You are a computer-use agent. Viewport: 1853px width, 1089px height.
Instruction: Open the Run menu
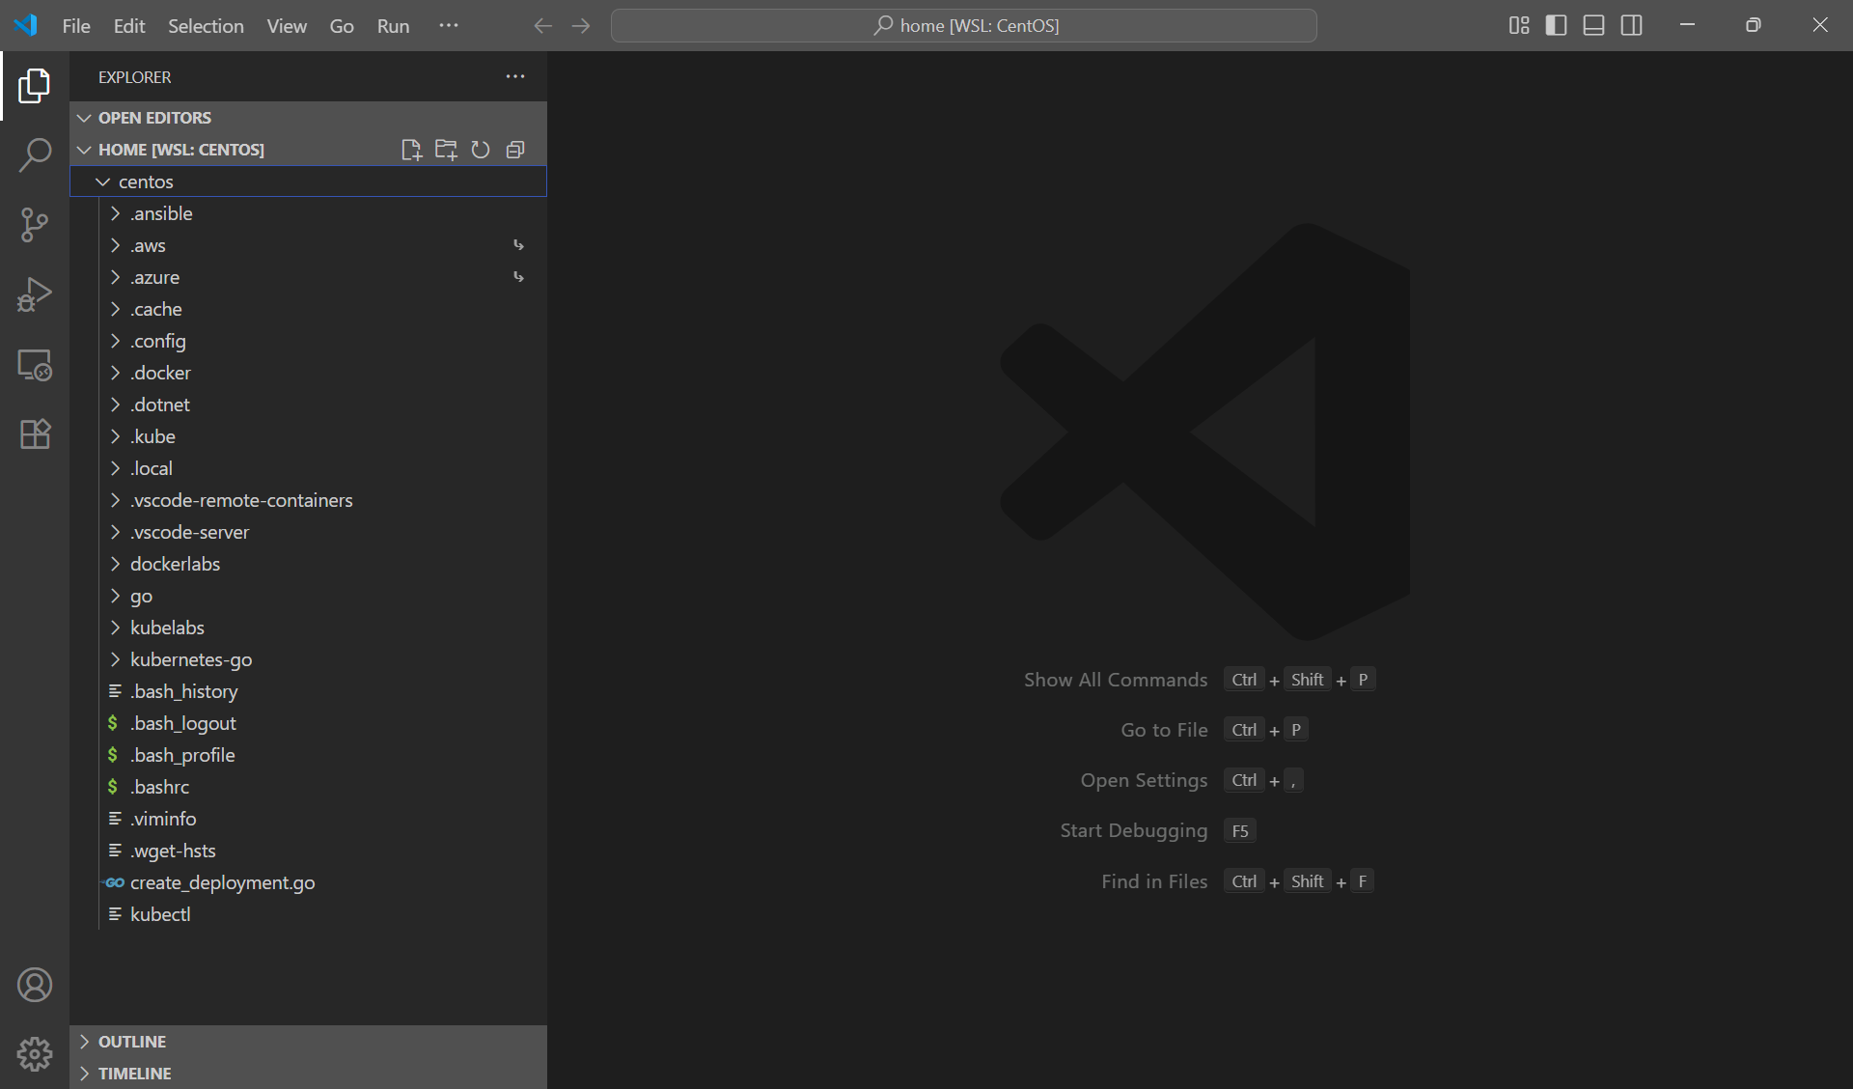[393, 26]
